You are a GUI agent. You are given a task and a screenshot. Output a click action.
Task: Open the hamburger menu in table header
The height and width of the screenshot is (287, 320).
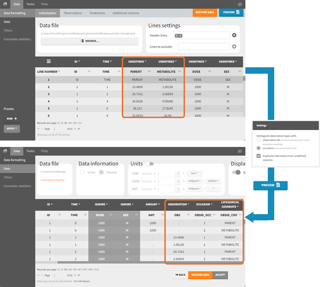pos(49,61)
